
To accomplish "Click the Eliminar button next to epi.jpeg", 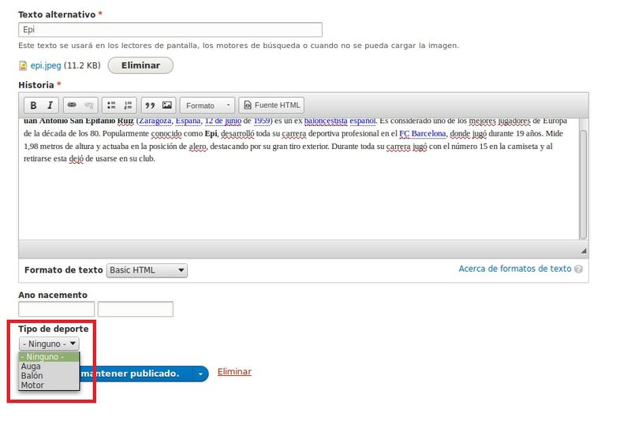I will click(x=140, y=65).
